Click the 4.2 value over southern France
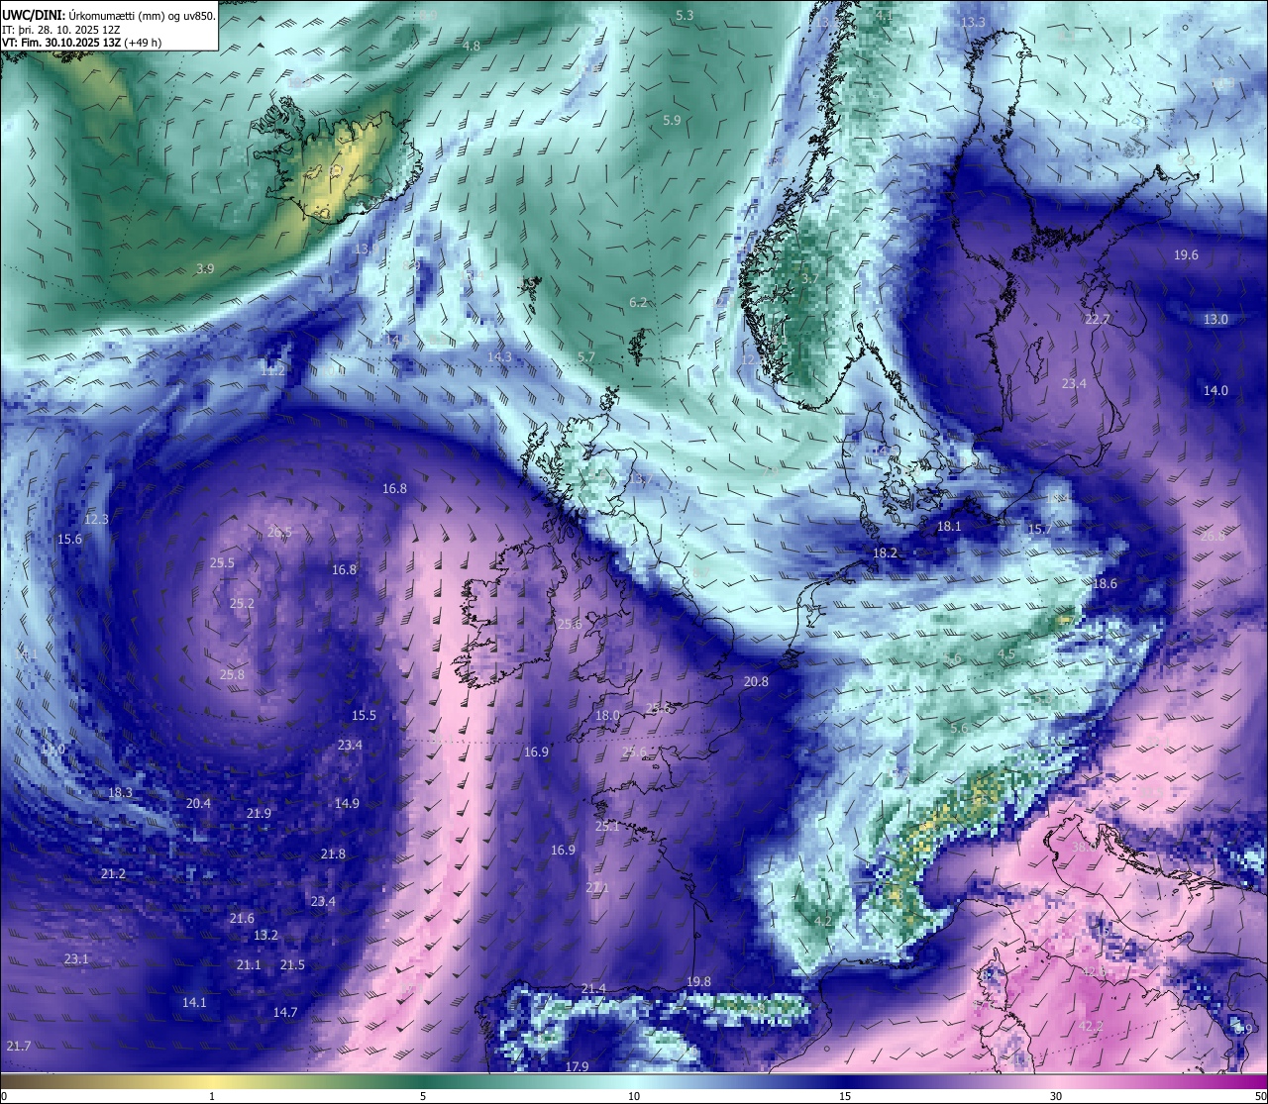1268x1104 pixels. pyautogui.click(x=823, y=922)
